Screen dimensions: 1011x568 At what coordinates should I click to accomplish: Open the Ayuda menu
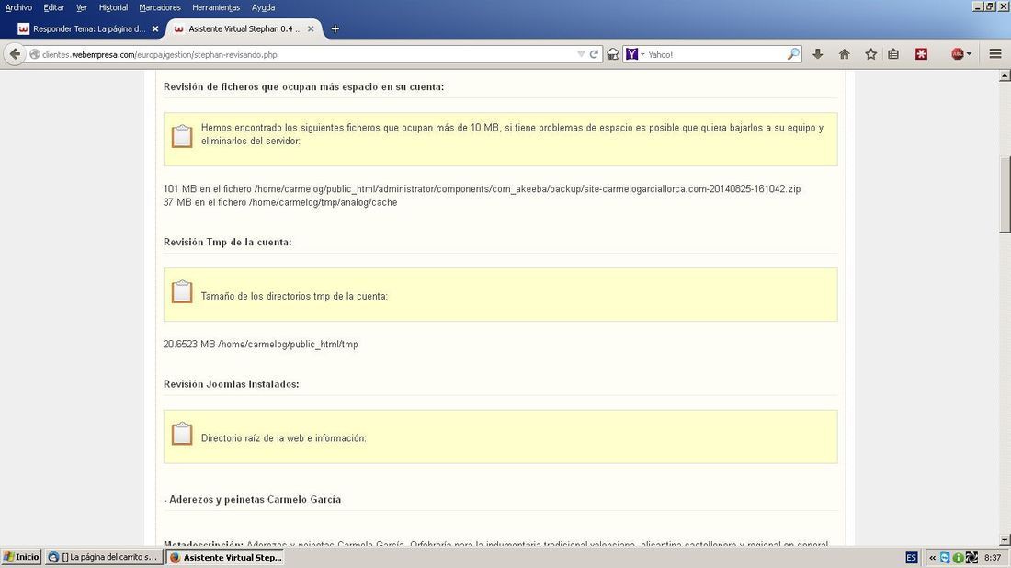(263, 7)
